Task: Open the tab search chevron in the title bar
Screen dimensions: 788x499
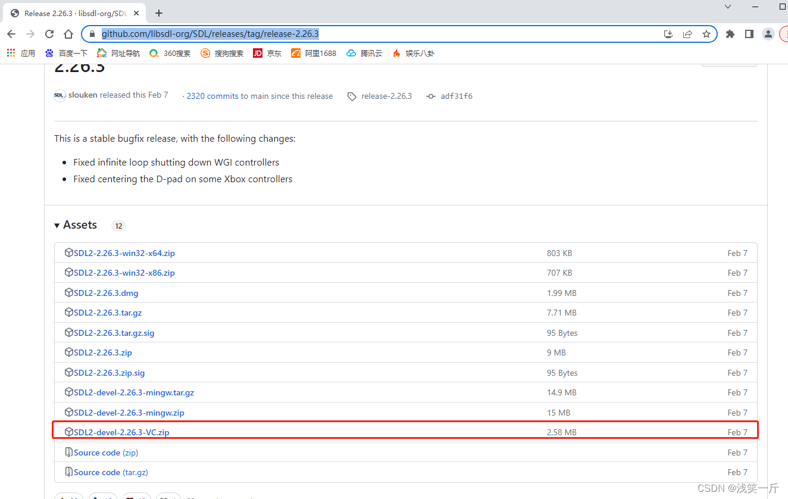Action: click(728, 7)
